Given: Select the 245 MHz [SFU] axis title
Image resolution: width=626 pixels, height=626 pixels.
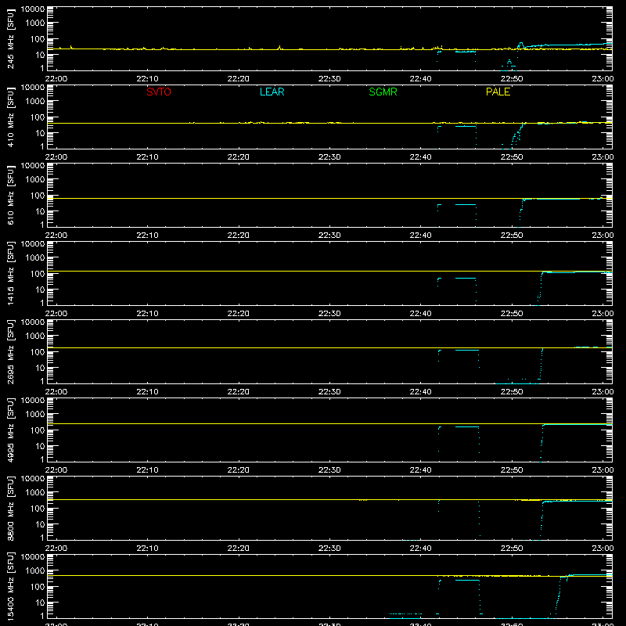Looking at the screenshot, I should [x=10, y=38].
